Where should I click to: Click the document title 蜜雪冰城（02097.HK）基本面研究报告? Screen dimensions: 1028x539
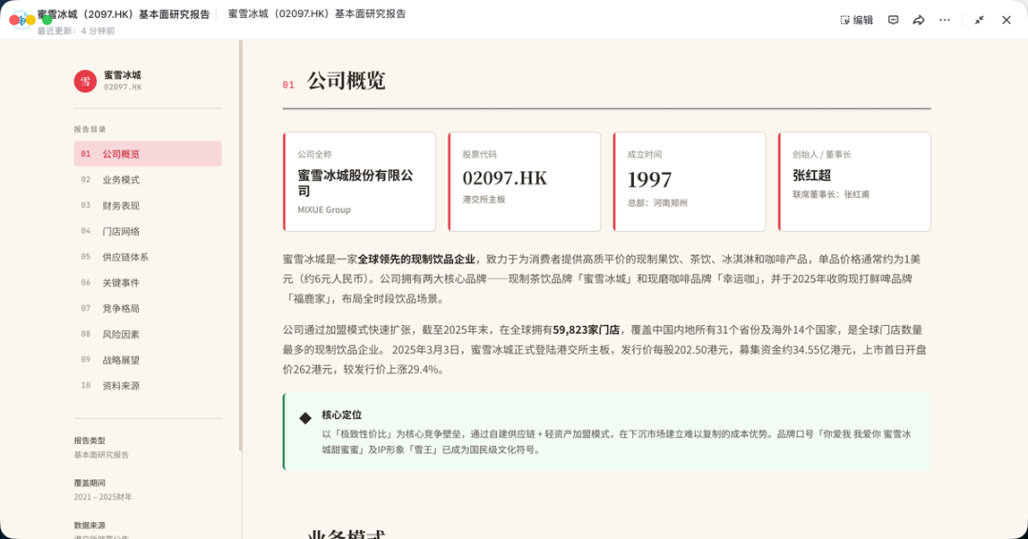317,13
